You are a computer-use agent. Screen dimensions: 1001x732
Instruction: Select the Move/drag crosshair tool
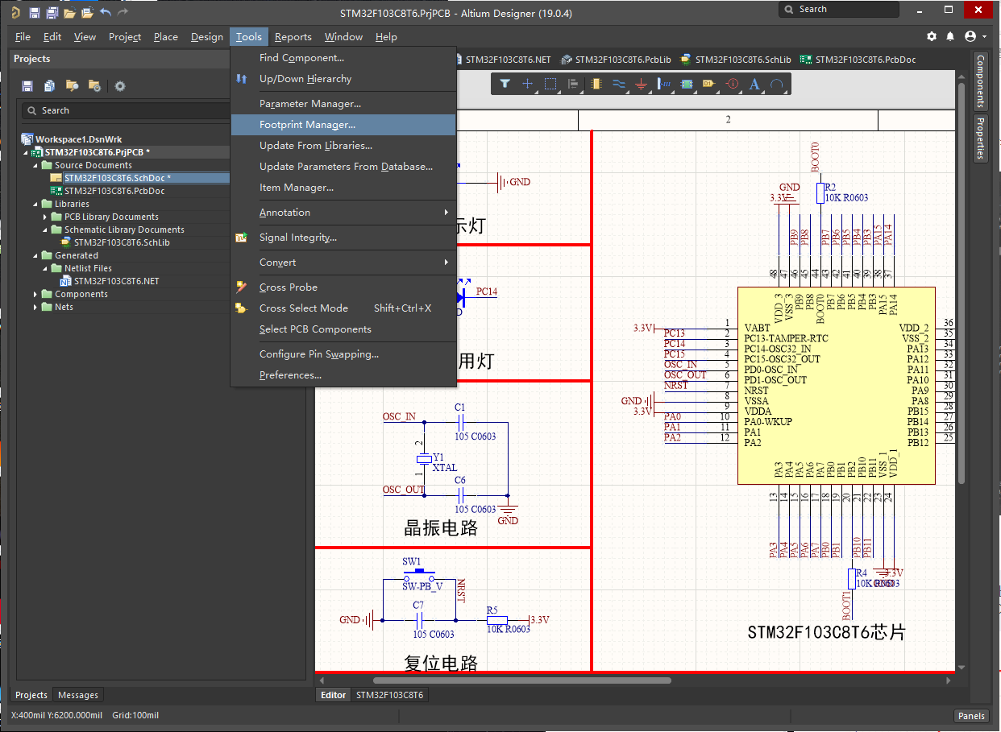[528, 84]
